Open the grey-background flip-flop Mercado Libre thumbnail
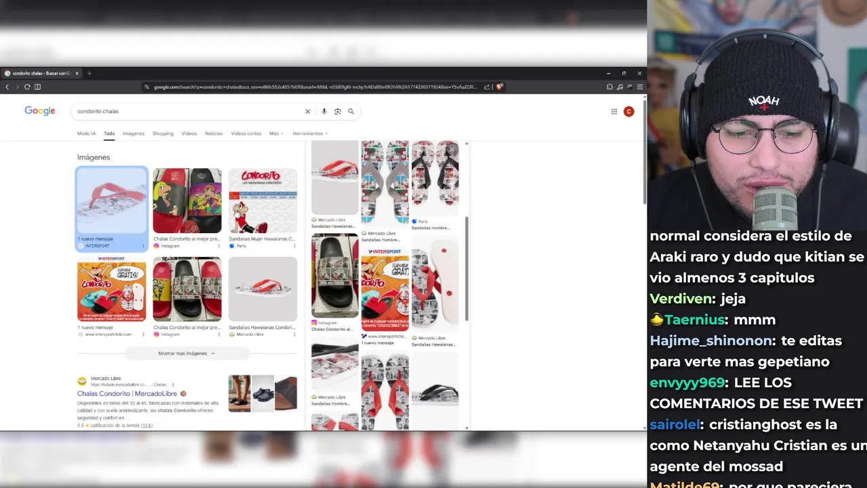867x488 pixels. (263, 289)
